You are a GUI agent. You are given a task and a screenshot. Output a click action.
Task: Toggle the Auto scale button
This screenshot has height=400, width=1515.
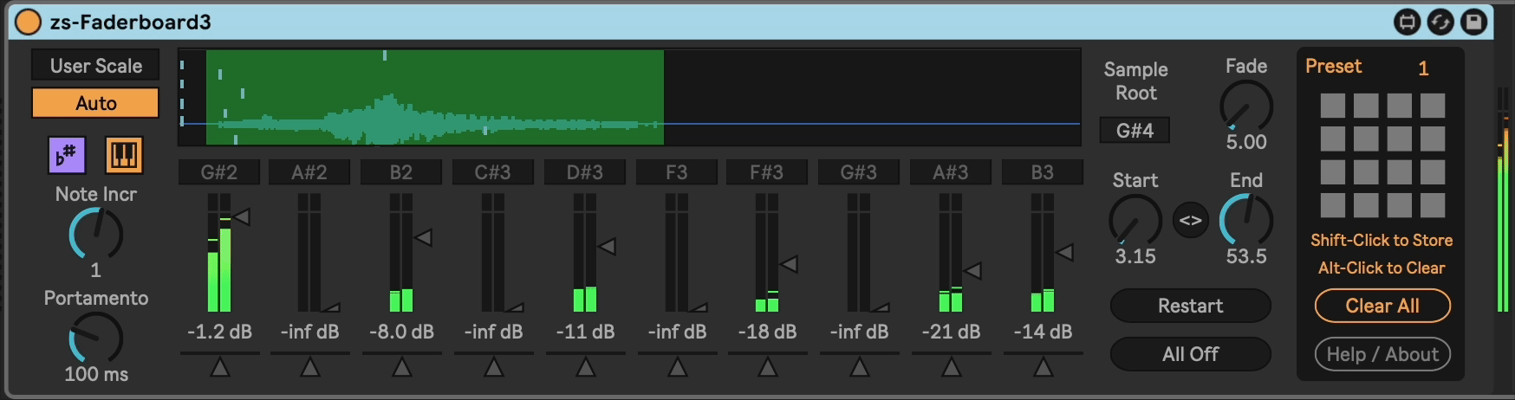click(x=95, y=103)
